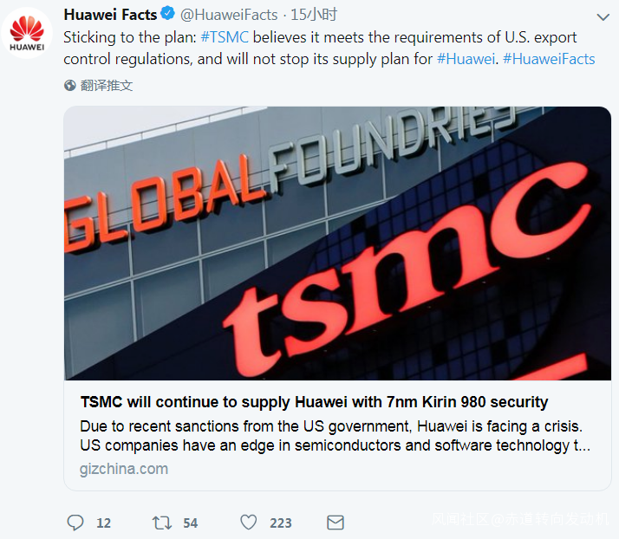
Task: Click the #HuaweiFacts hashtag
Action: (549, 59)
